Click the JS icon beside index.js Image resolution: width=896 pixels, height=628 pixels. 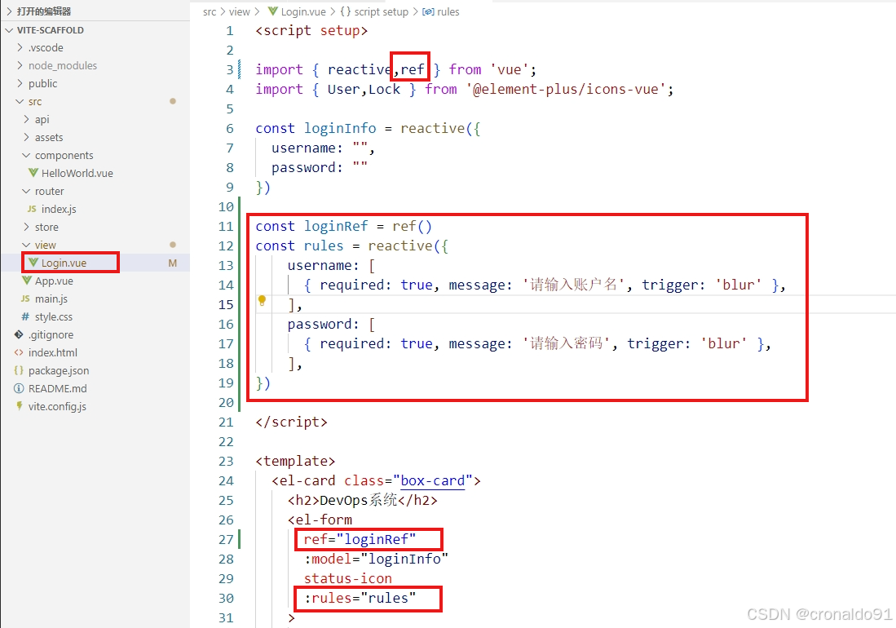32,209
